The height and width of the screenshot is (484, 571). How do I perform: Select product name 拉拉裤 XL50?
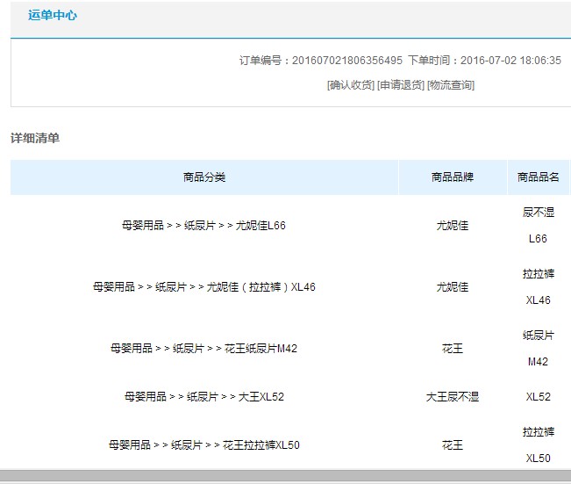(x=539, y=445)
